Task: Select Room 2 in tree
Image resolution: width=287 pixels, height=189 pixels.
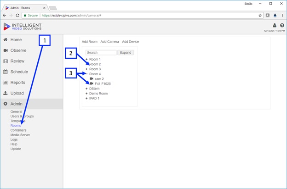Action: pyautogui.click(x=95, y=64)
